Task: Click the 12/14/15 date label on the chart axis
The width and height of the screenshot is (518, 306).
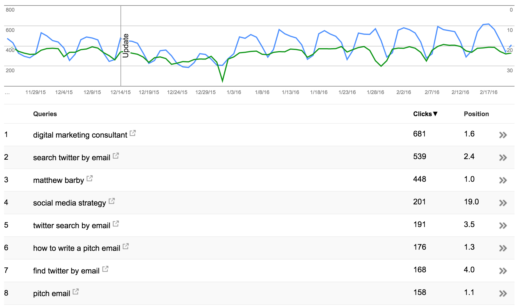Action: tap(120, 92)
